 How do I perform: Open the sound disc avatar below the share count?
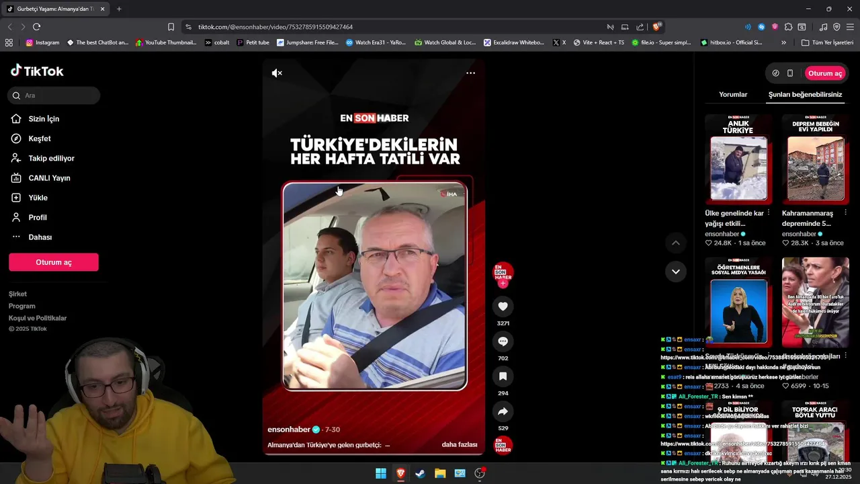point(503,445)
